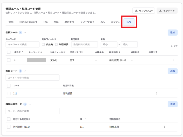Switch to the エプソン tab

click(116, 22)
